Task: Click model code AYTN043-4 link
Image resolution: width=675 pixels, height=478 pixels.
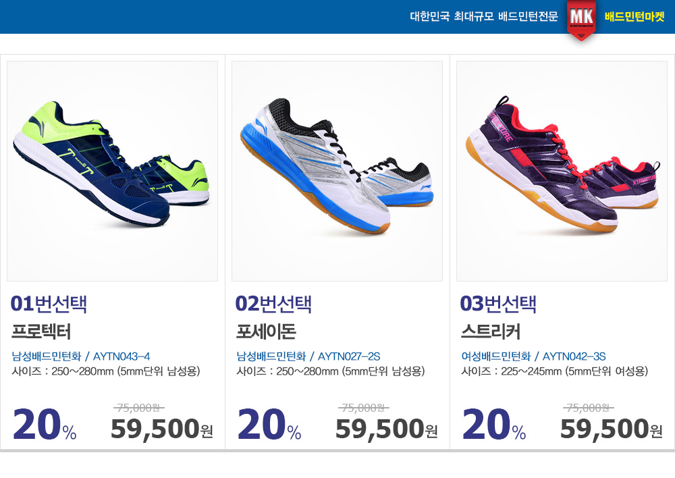Action: pyautogui.click(x=122, y=356)
